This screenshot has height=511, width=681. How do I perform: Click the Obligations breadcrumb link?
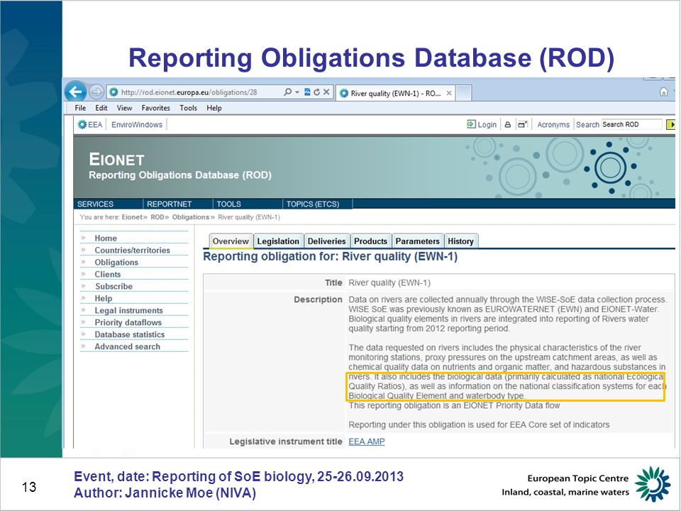coord(191,217)
